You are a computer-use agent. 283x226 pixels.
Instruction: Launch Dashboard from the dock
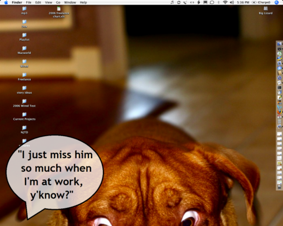coord(280,49)
